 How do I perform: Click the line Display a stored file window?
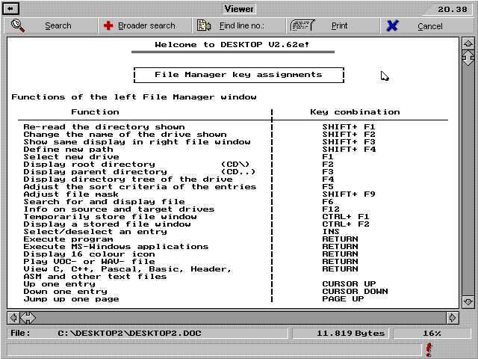coord(107,224)
